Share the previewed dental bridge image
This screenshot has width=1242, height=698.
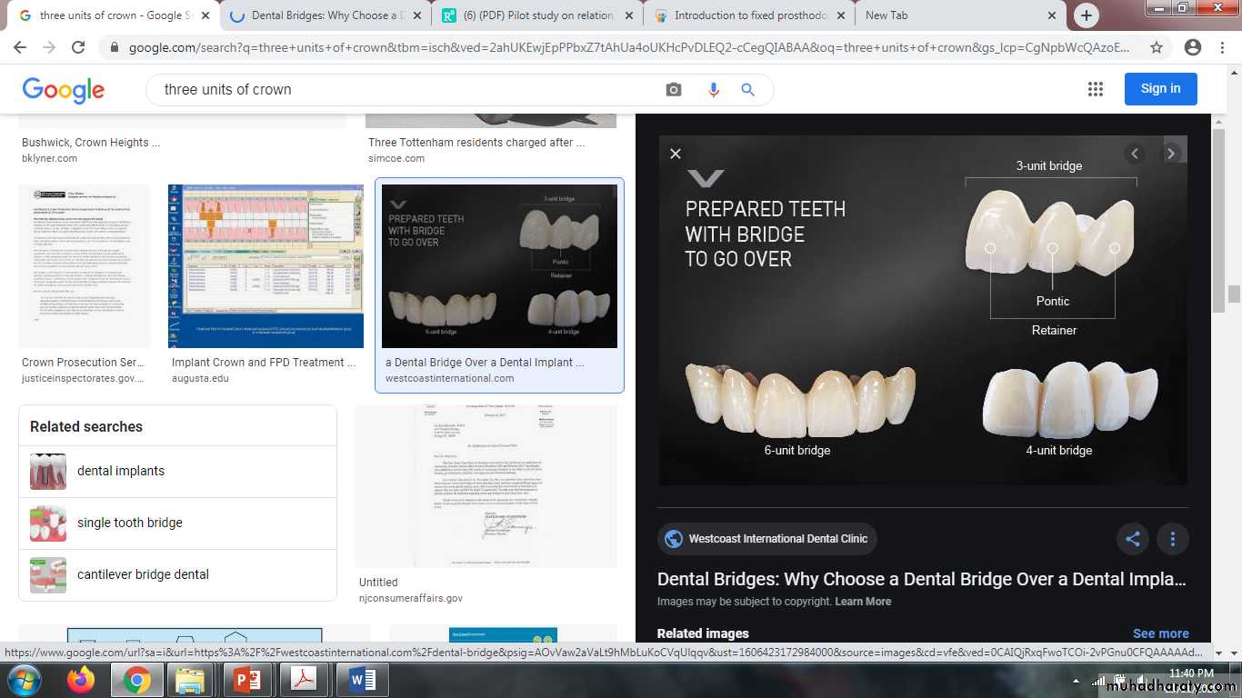click(1133, 539)
